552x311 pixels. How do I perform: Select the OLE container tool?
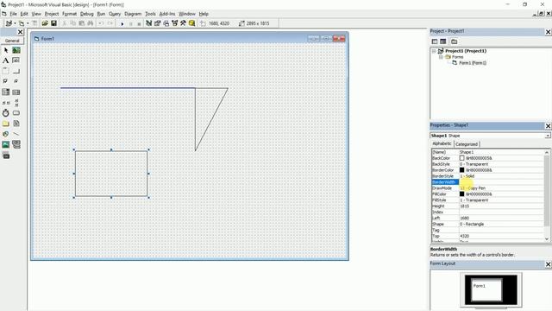6,155
